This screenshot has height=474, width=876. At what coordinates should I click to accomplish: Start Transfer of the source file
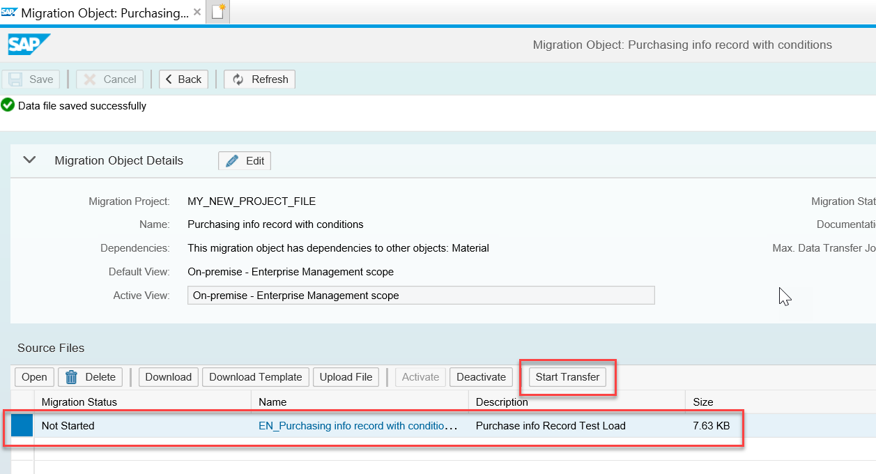click(x=567, y=377)
